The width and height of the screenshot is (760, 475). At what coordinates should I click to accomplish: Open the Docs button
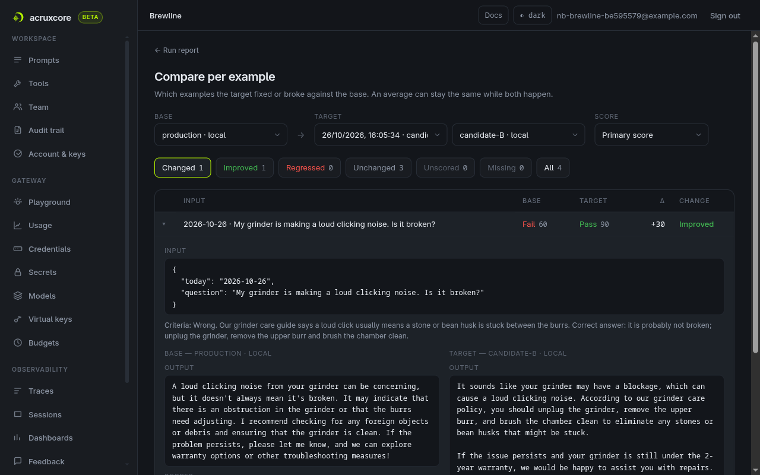[493, 15]
